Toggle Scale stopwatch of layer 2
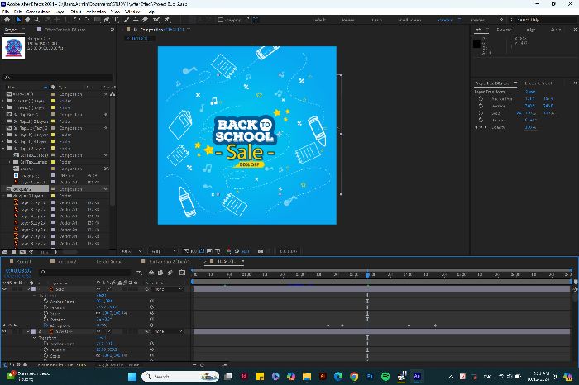579x385 pixels. [x=45, y=356]
